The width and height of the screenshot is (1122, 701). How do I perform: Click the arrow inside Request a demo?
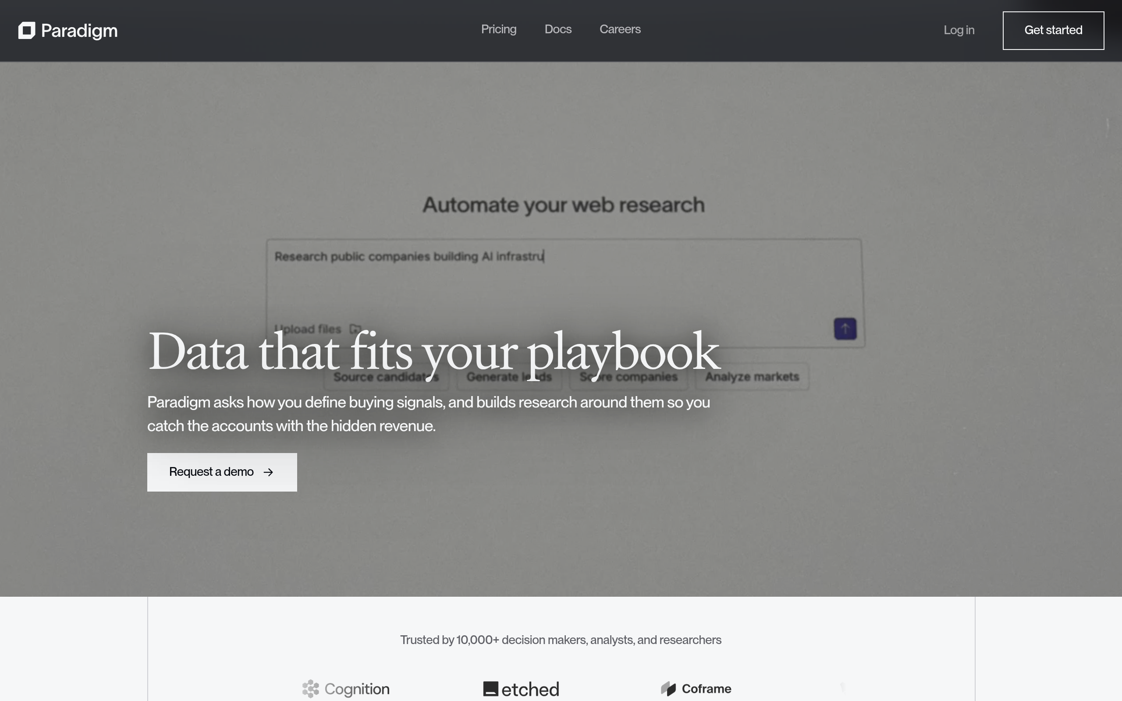click(x=268, y=472)
